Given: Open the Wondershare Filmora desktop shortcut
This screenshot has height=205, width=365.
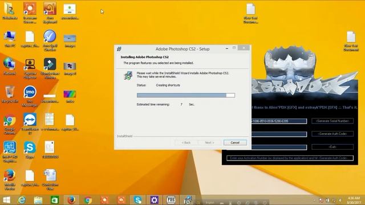Looking at the screenshot, I should pyautogui.click(x=50, y=68).
